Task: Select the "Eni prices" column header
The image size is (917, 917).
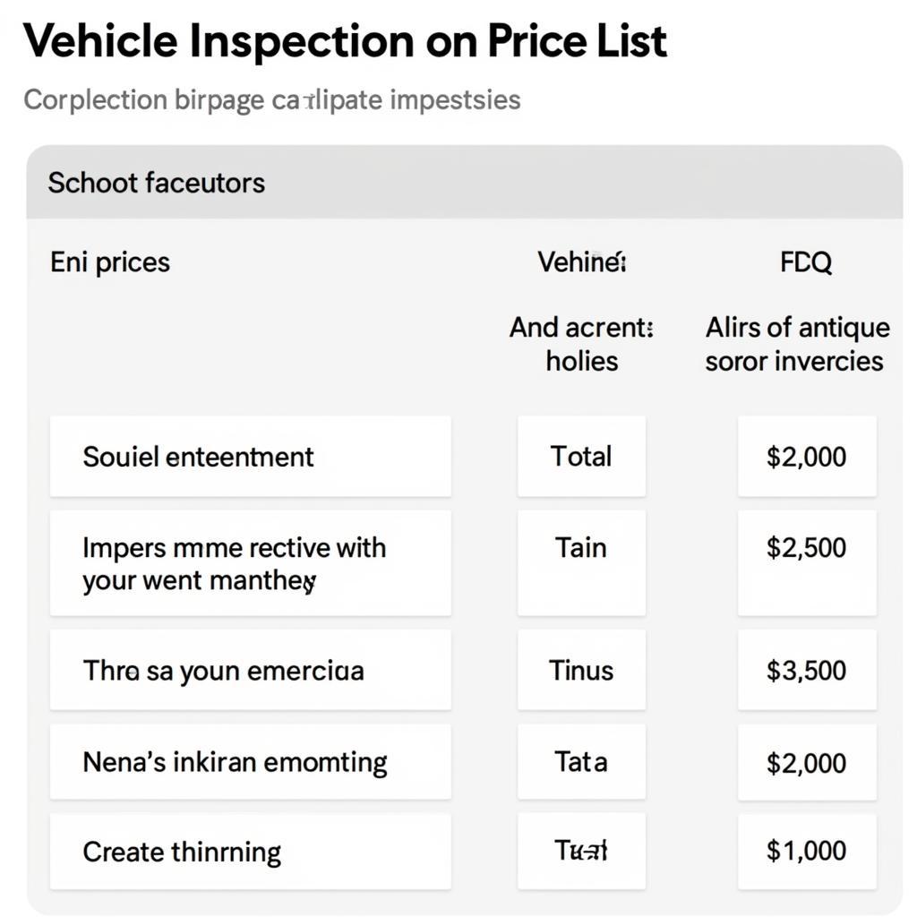Action: pyautogui.click(x=110, y=262)
